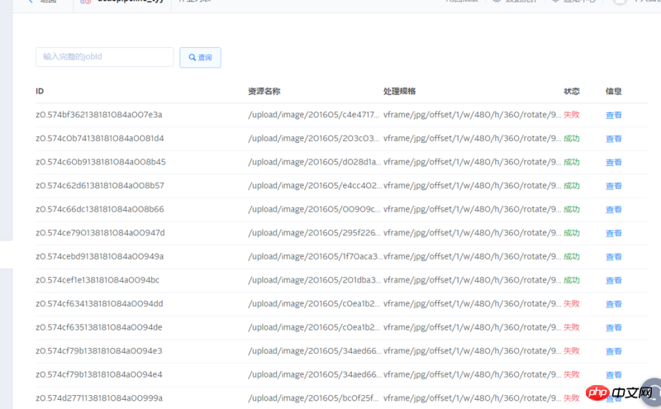Open 查看 for failed job z0.574cf634138181084a0094dd
661x409 pixels.
[613, 304]
